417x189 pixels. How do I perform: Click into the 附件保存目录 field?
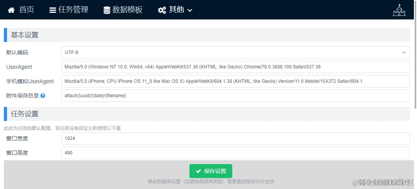tap(236, 95)
